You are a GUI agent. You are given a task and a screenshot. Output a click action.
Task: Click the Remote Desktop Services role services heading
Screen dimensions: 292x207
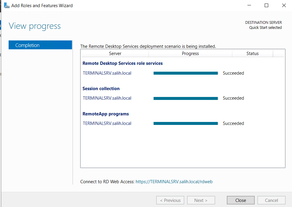click(122, 63)
